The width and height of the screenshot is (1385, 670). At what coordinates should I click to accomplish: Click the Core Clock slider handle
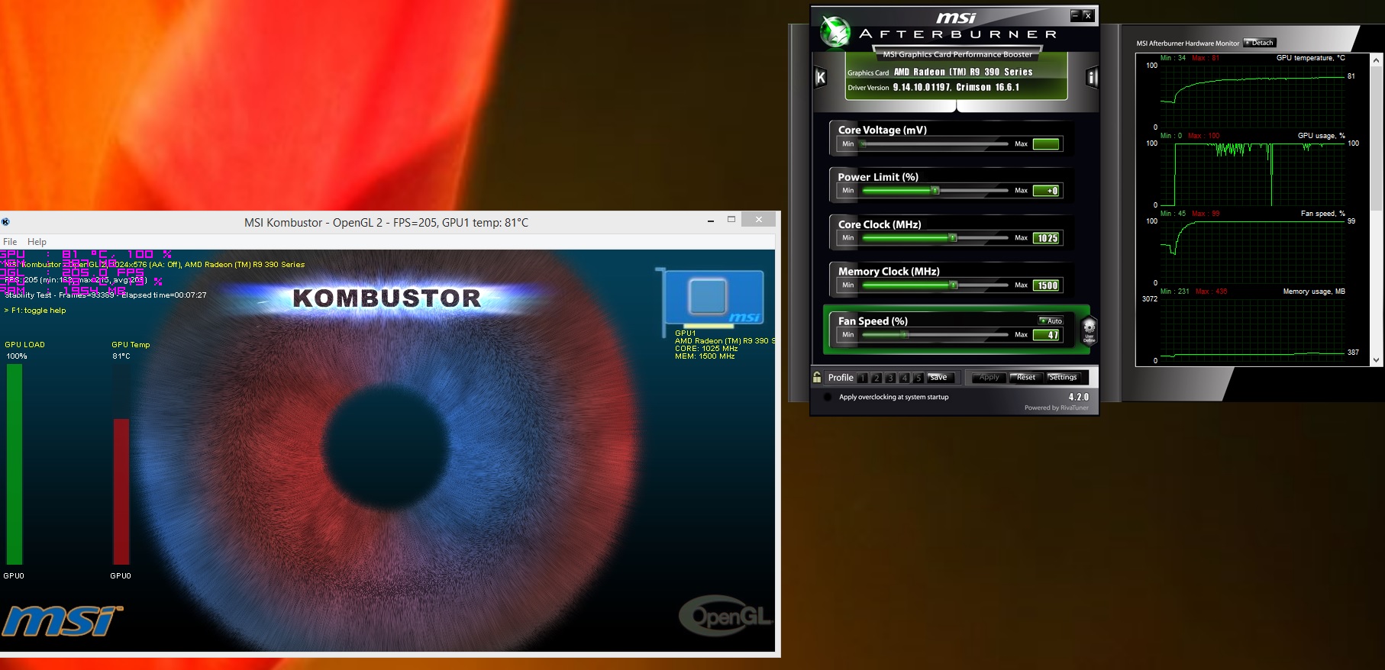pos(953,238)
